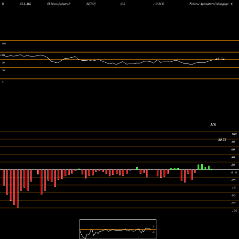Click the MR value label 22.73

tap(222, 140)
